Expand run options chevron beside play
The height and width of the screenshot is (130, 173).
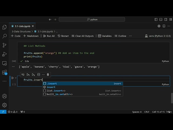pos(16,78)
